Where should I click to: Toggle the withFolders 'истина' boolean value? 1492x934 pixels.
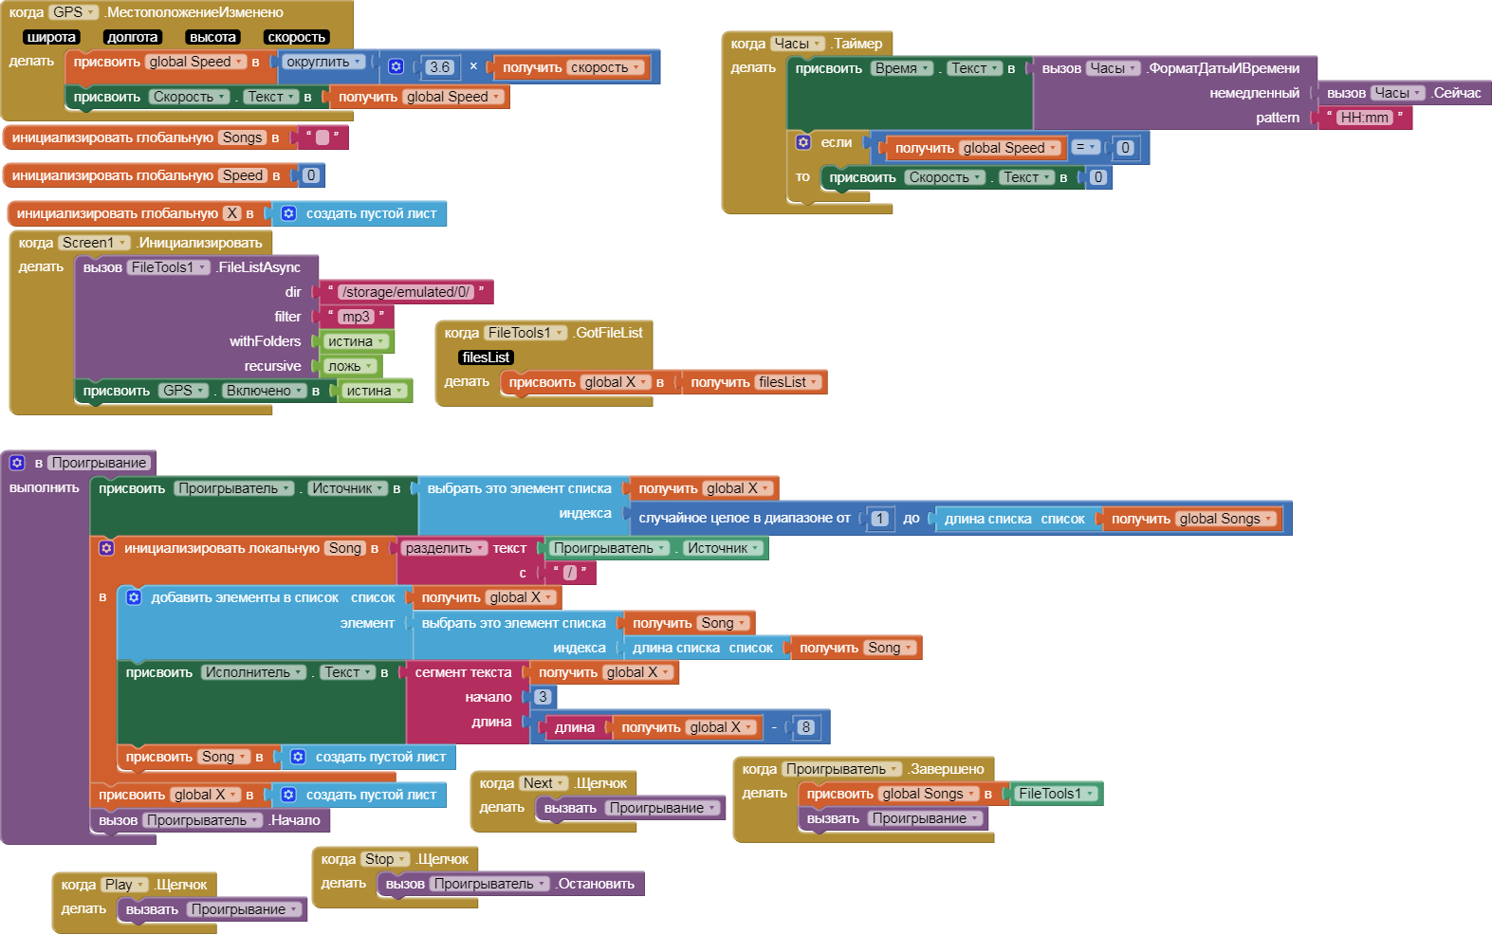click(356, 341)
